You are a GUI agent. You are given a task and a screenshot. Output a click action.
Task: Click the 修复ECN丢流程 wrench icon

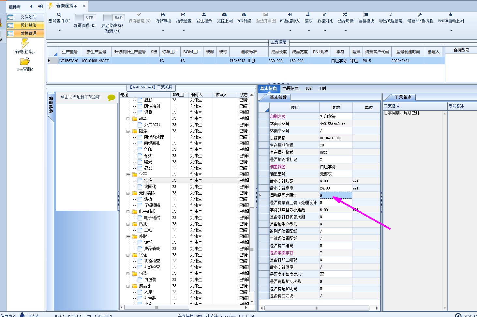(420, 15)
